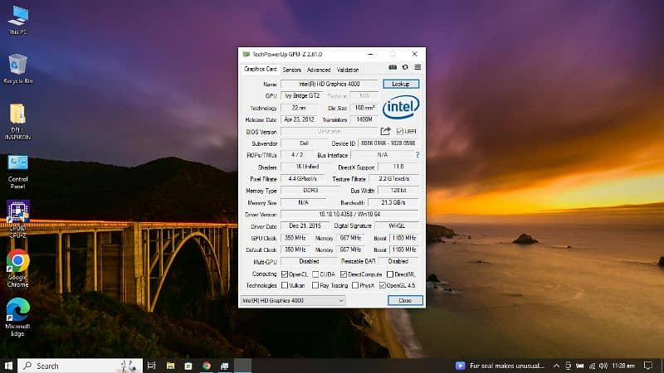Image resolution: width=664 pixels, height=373 pixels.
Task: Click the Close button in GPU-Z
Action: [404, 300]
